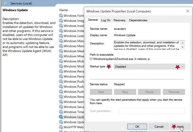The width and height of the screenshot is (193, 132).
Task: Select Windows Rem service row text
Action: coord(74,97)
